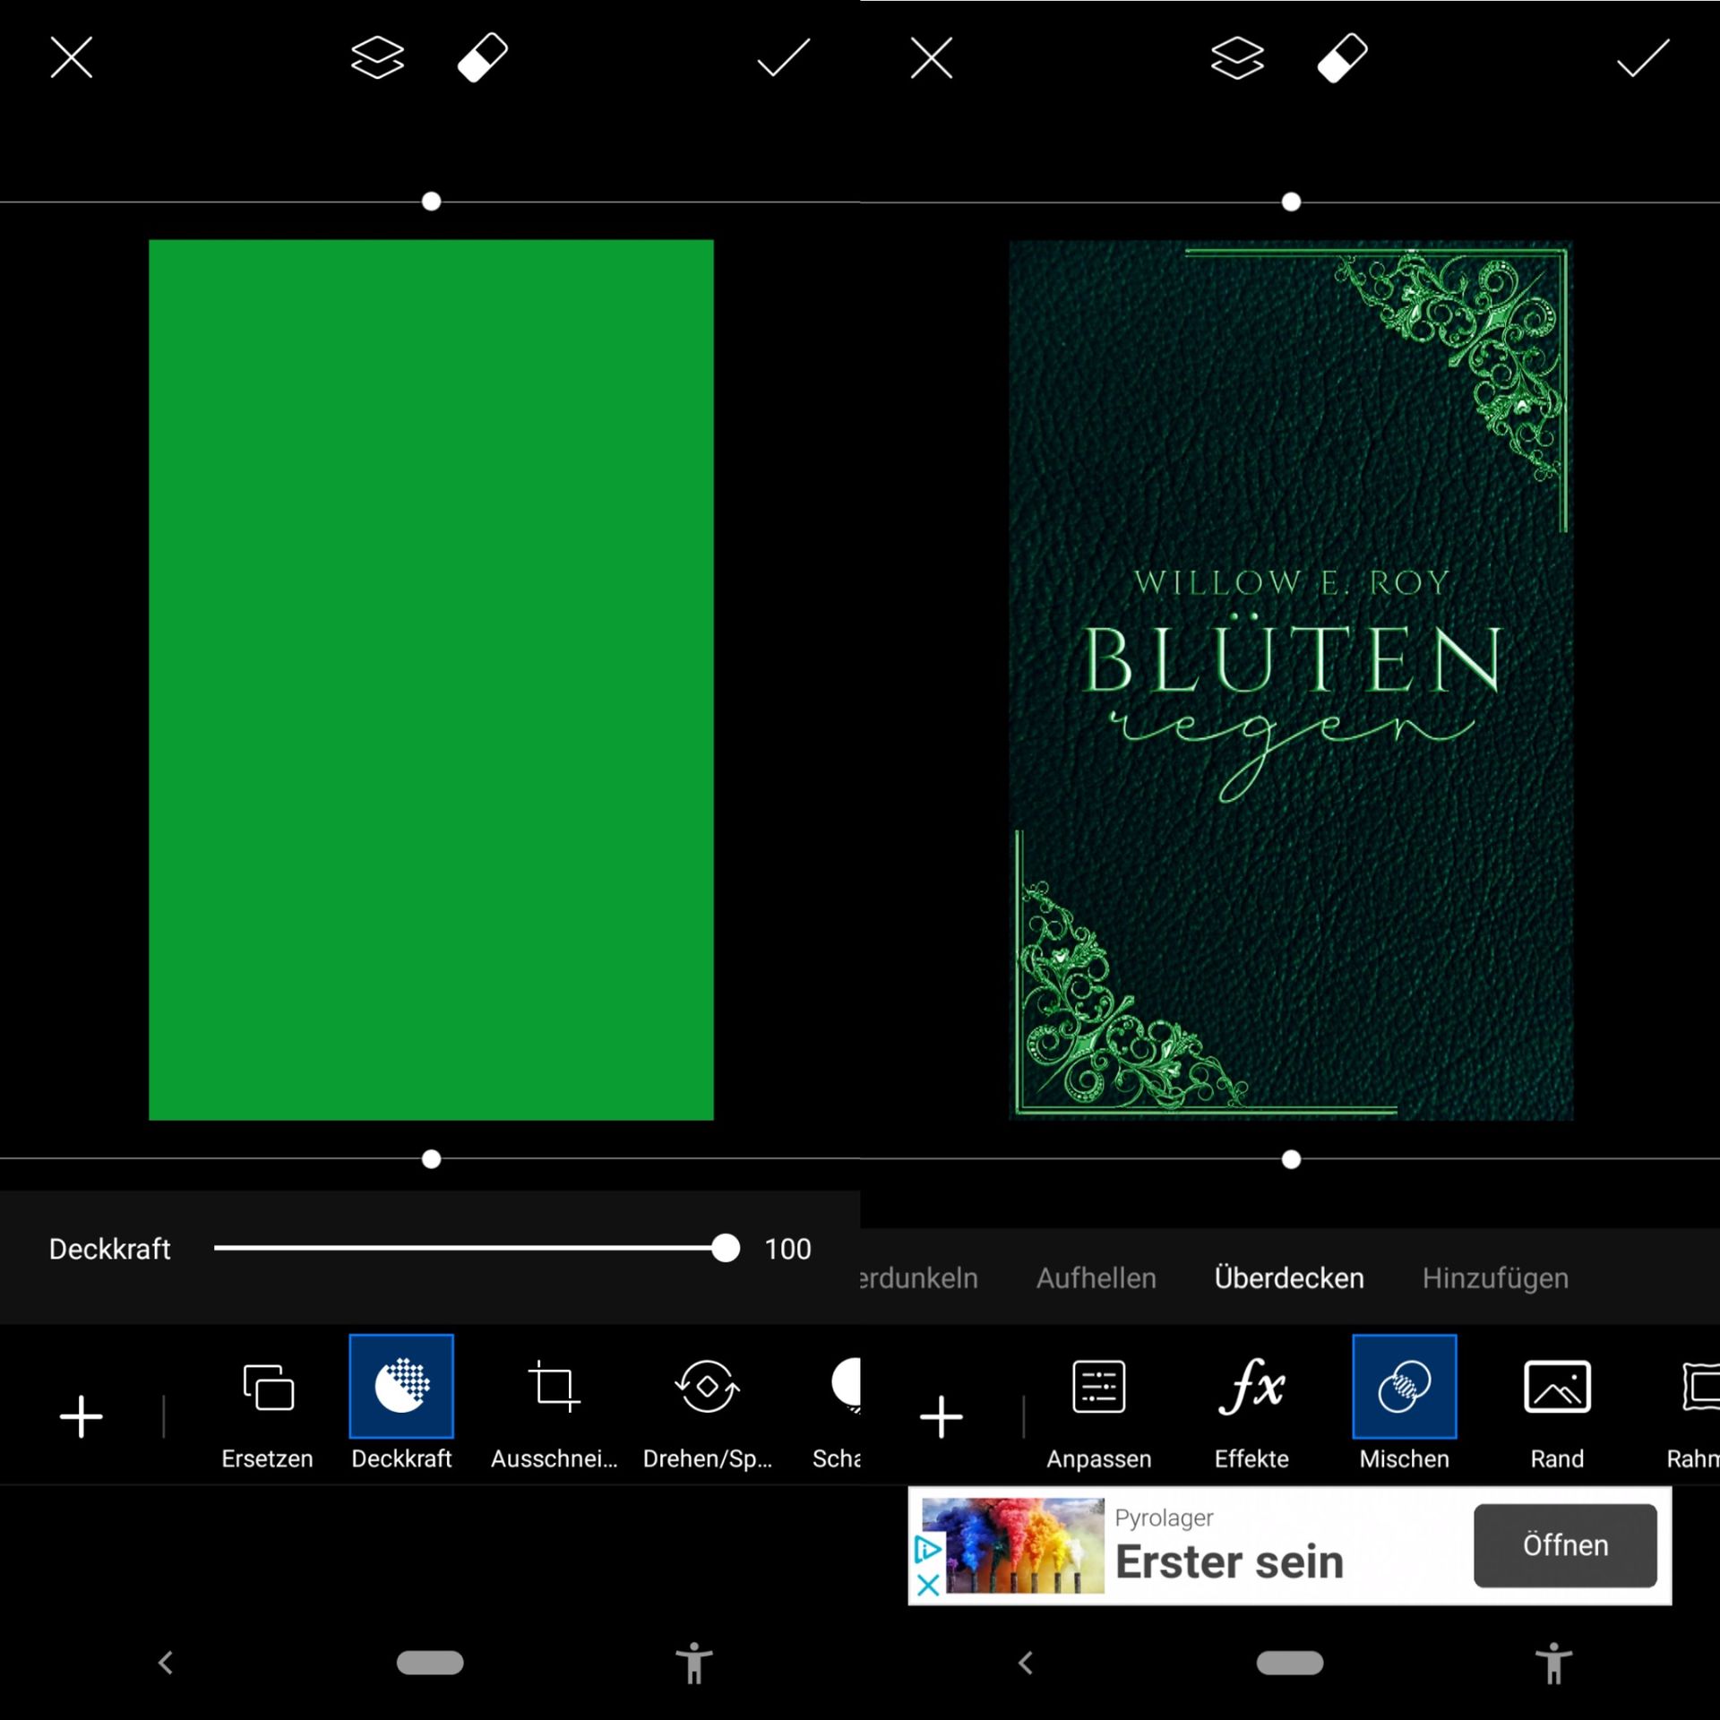Open the Rand border tool

pos(1557,1414)
